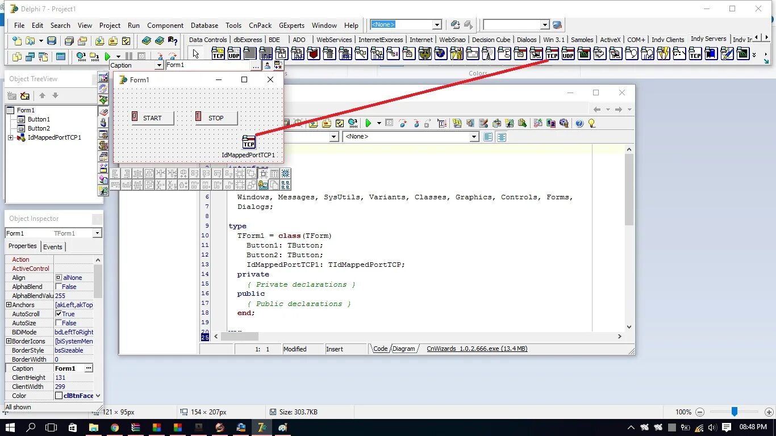Screen dimensions: 776x436
Task: Open the desktop <None> dropdown in main toolbar
Action: [x=437, y=25]
